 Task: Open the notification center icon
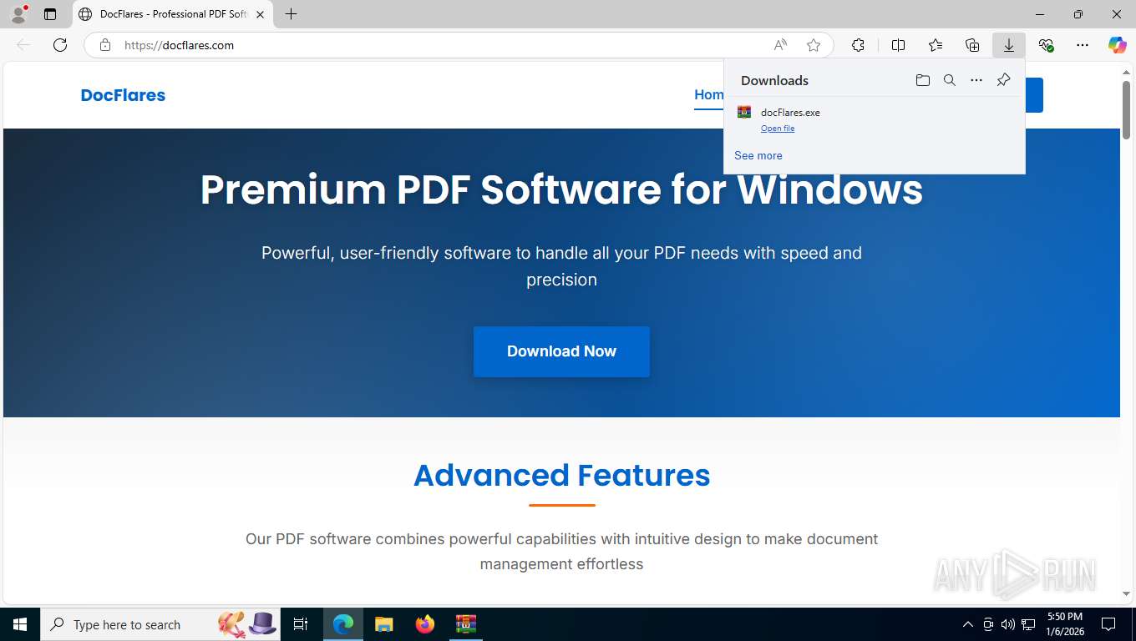(1108, 624)
